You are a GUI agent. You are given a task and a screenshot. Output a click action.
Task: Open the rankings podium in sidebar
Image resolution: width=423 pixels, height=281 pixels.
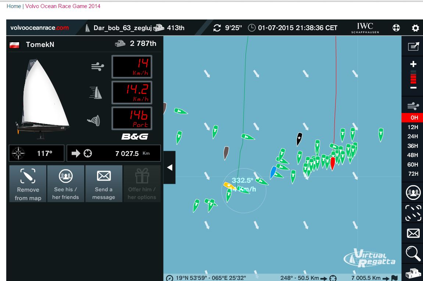413,273
